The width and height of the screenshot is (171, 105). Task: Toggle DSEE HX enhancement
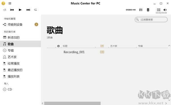(131, 10)
